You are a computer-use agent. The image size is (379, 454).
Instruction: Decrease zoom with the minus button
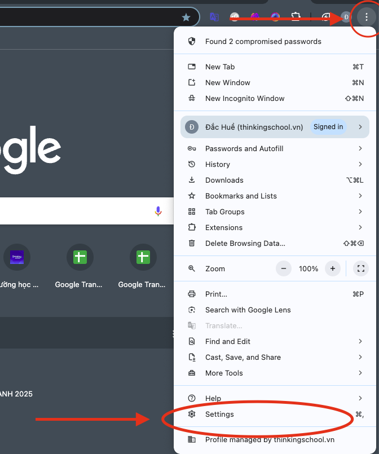point(284,268)
